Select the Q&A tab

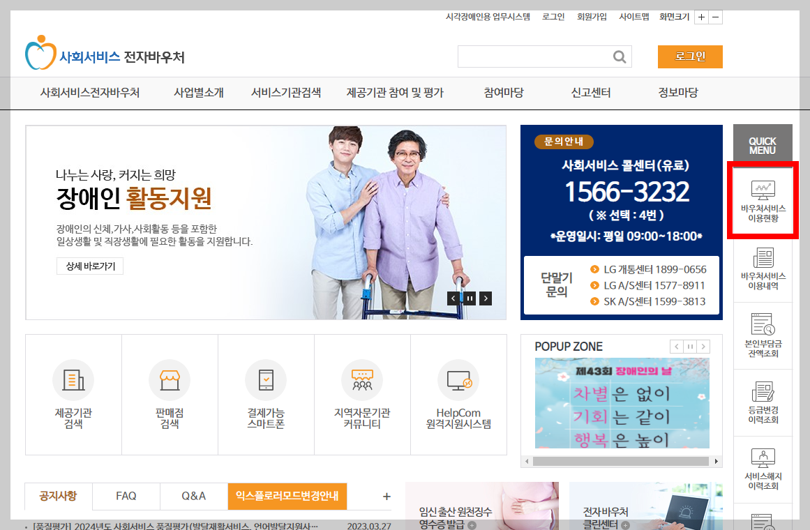tap(194, 496)
